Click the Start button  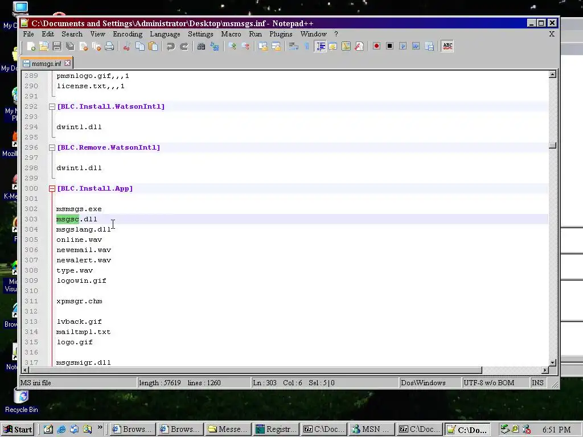[18, 430]
